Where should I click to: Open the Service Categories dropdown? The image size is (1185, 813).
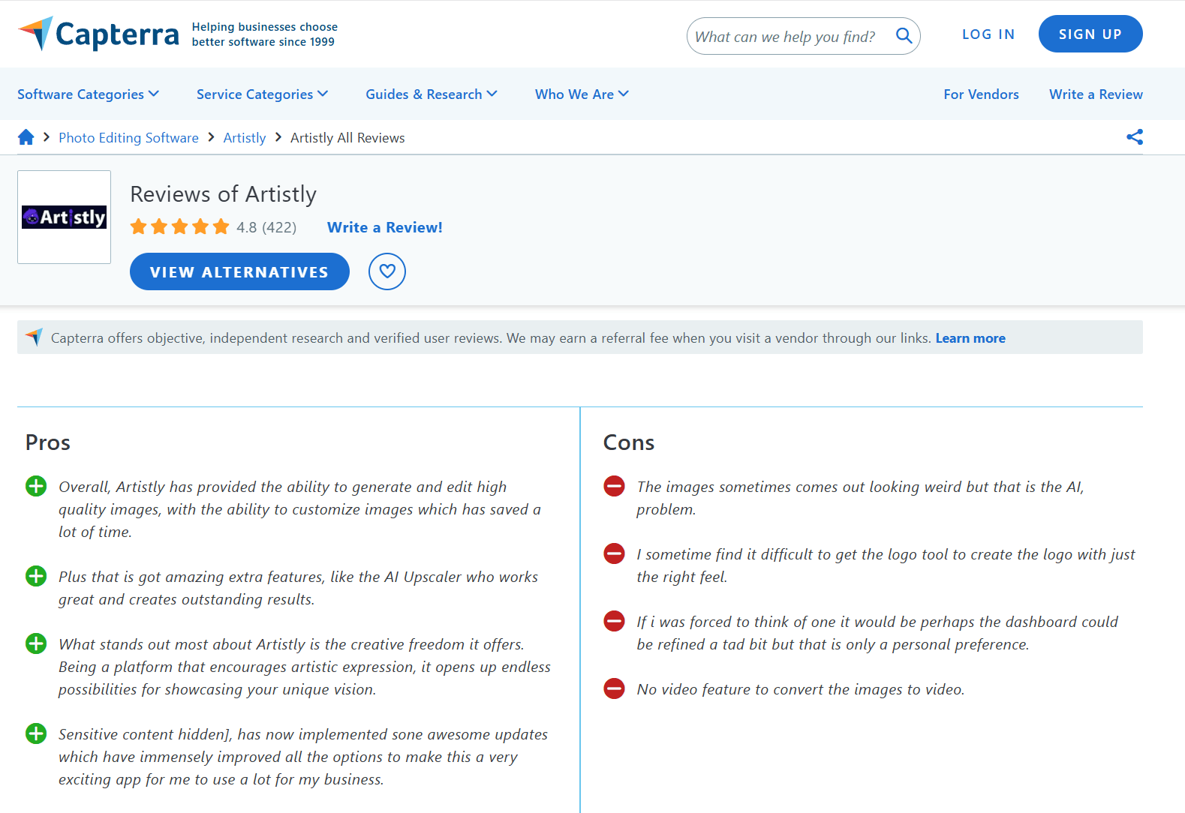pyautogui.click(x=262, y=94)
